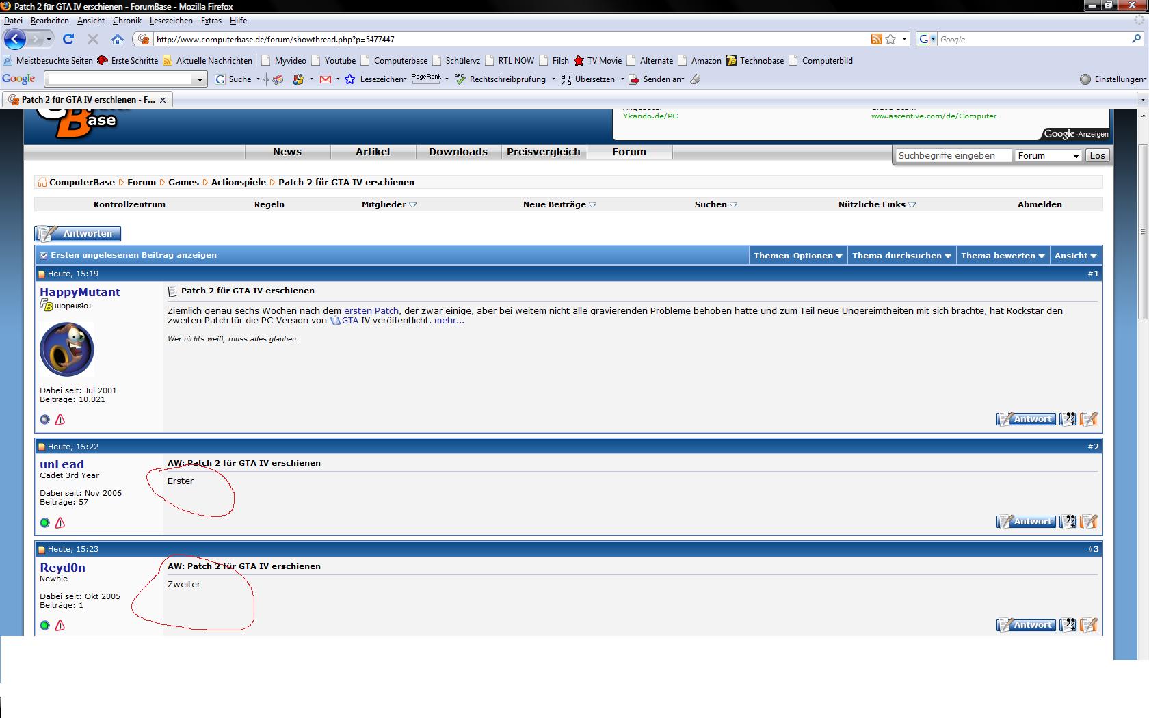Click the 'mehr...' link in post #1
Viewport: 1149px width, 718px height.
449,320
